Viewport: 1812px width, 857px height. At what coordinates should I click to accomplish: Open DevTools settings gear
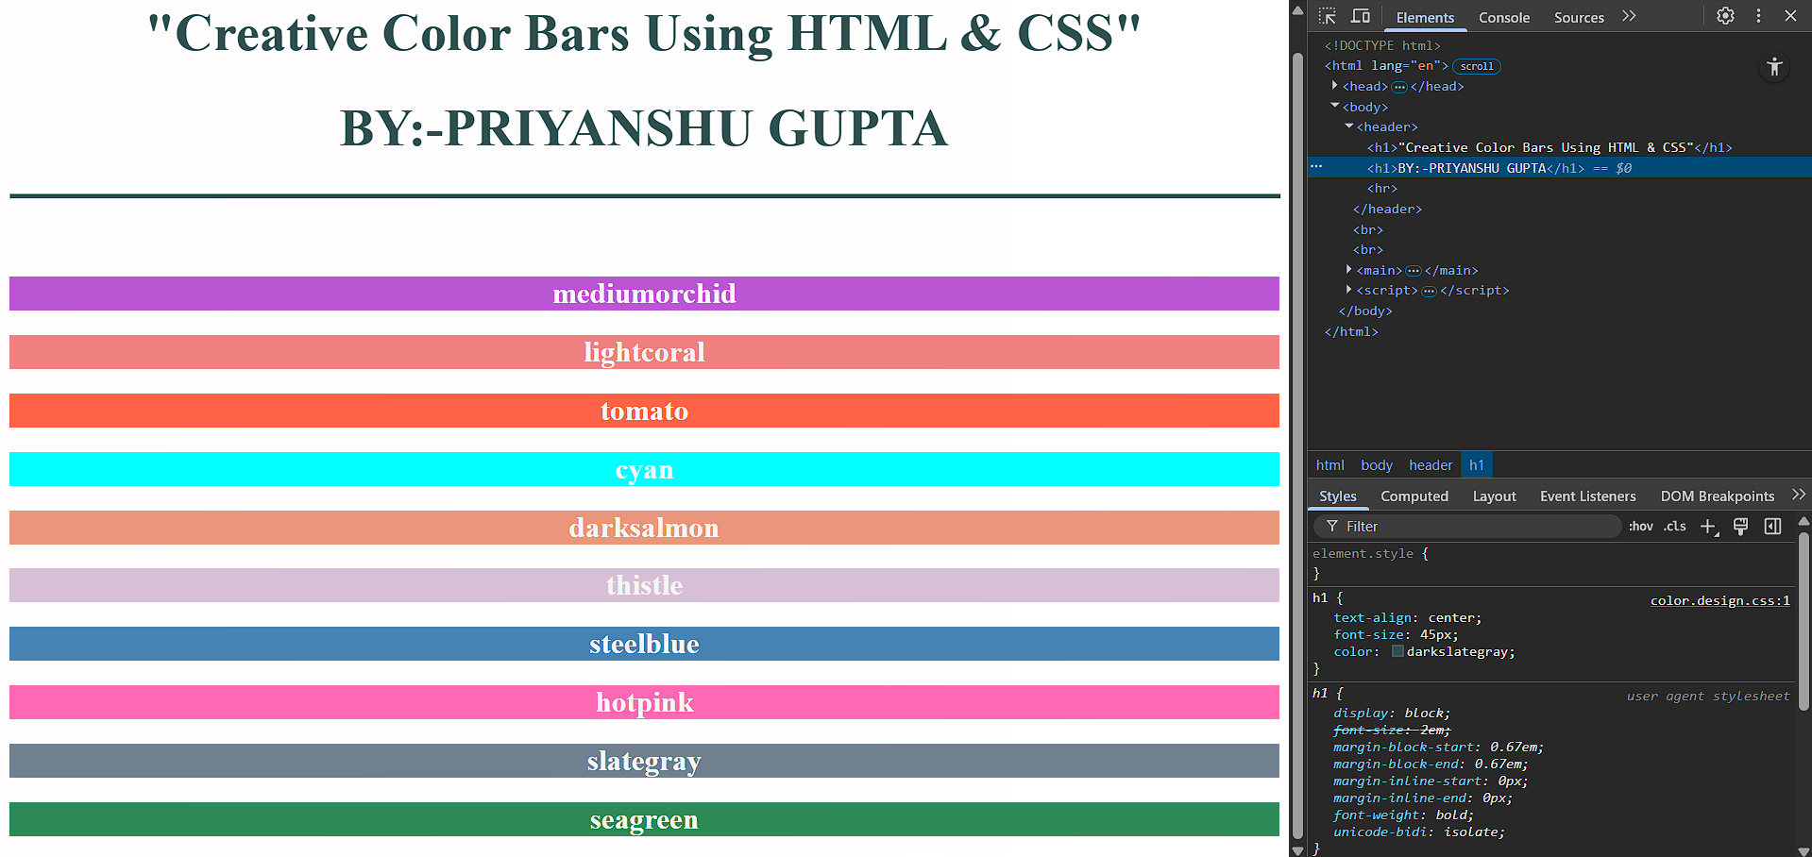[1725, 16]
